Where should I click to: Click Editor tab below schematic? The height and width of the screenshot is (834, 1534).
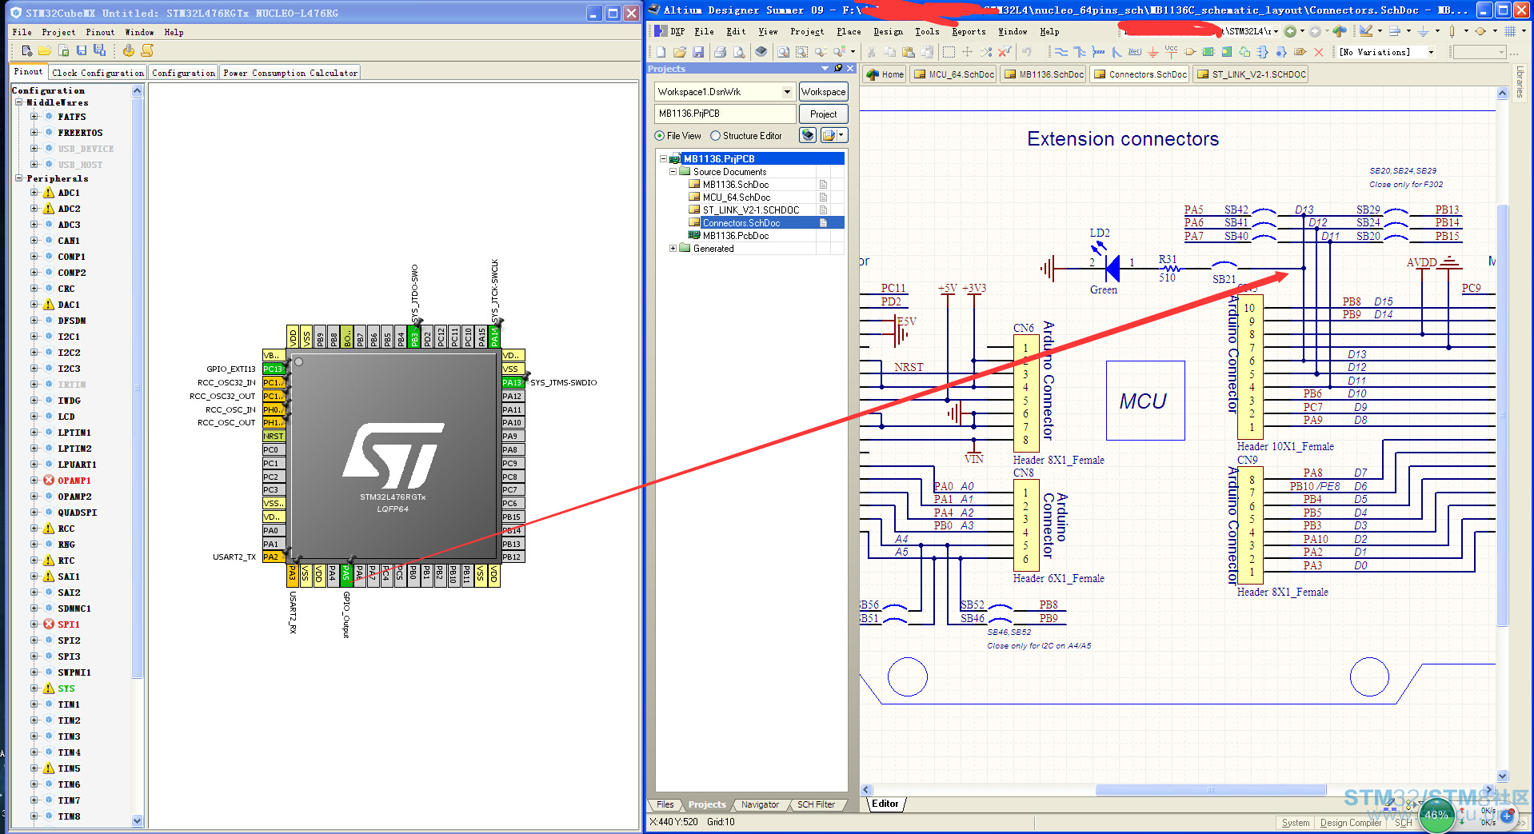(x=885, y=804)
